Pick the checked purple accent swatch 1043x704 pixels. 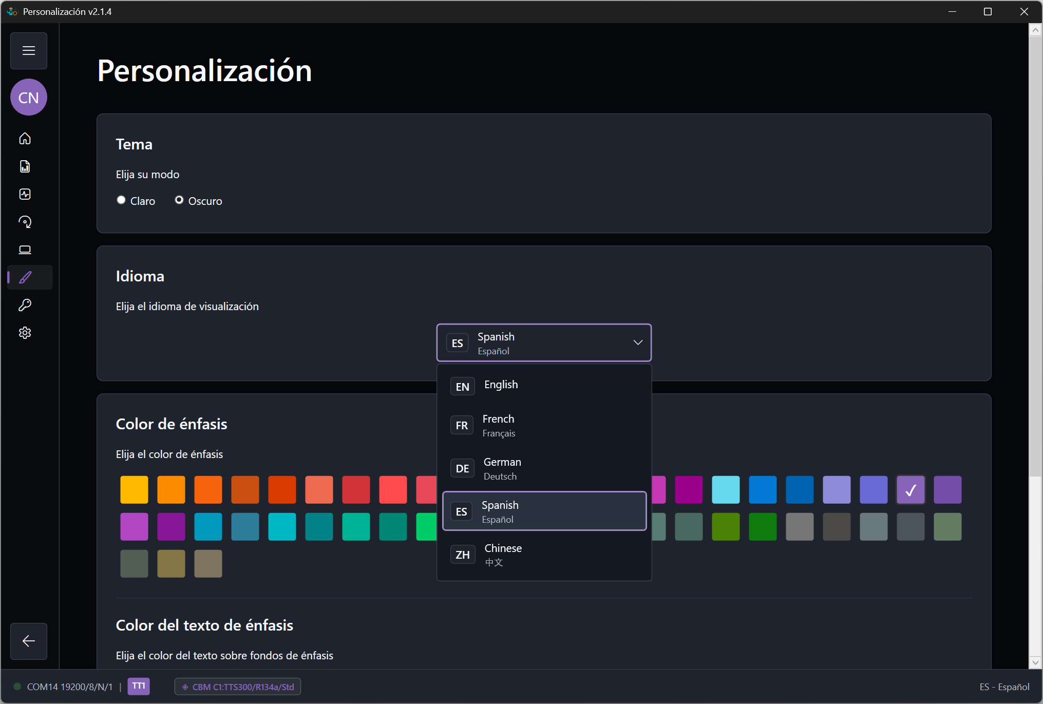[x=911, y=489]
